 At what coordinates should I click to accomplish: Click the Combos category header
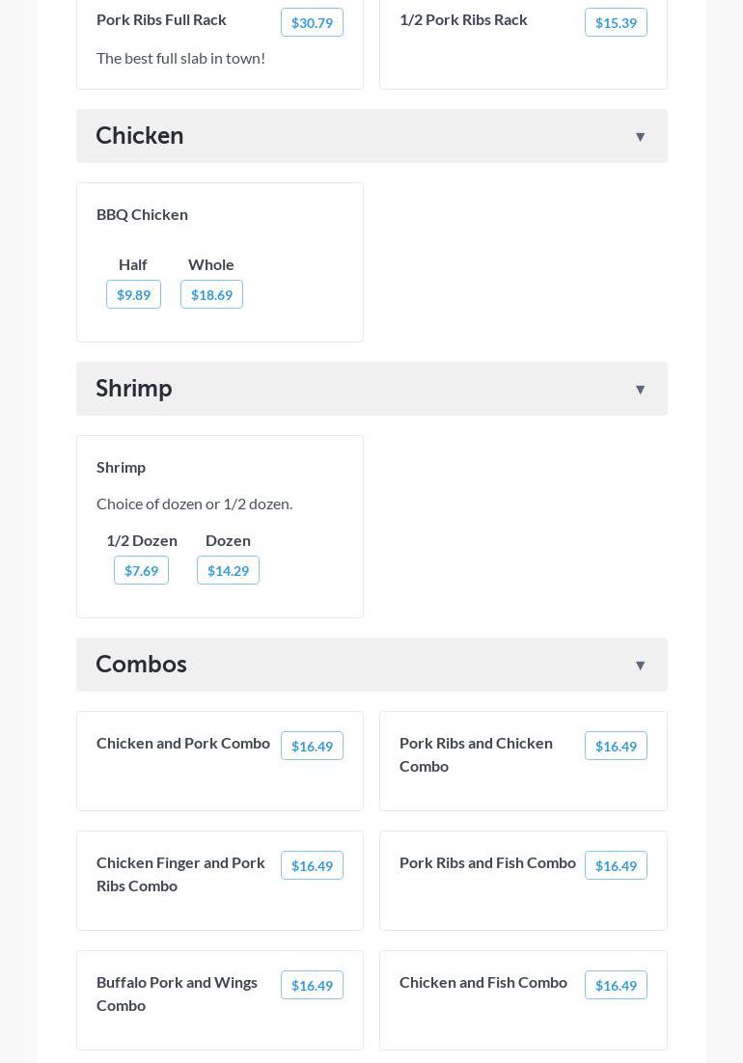(x=141, y=664)
